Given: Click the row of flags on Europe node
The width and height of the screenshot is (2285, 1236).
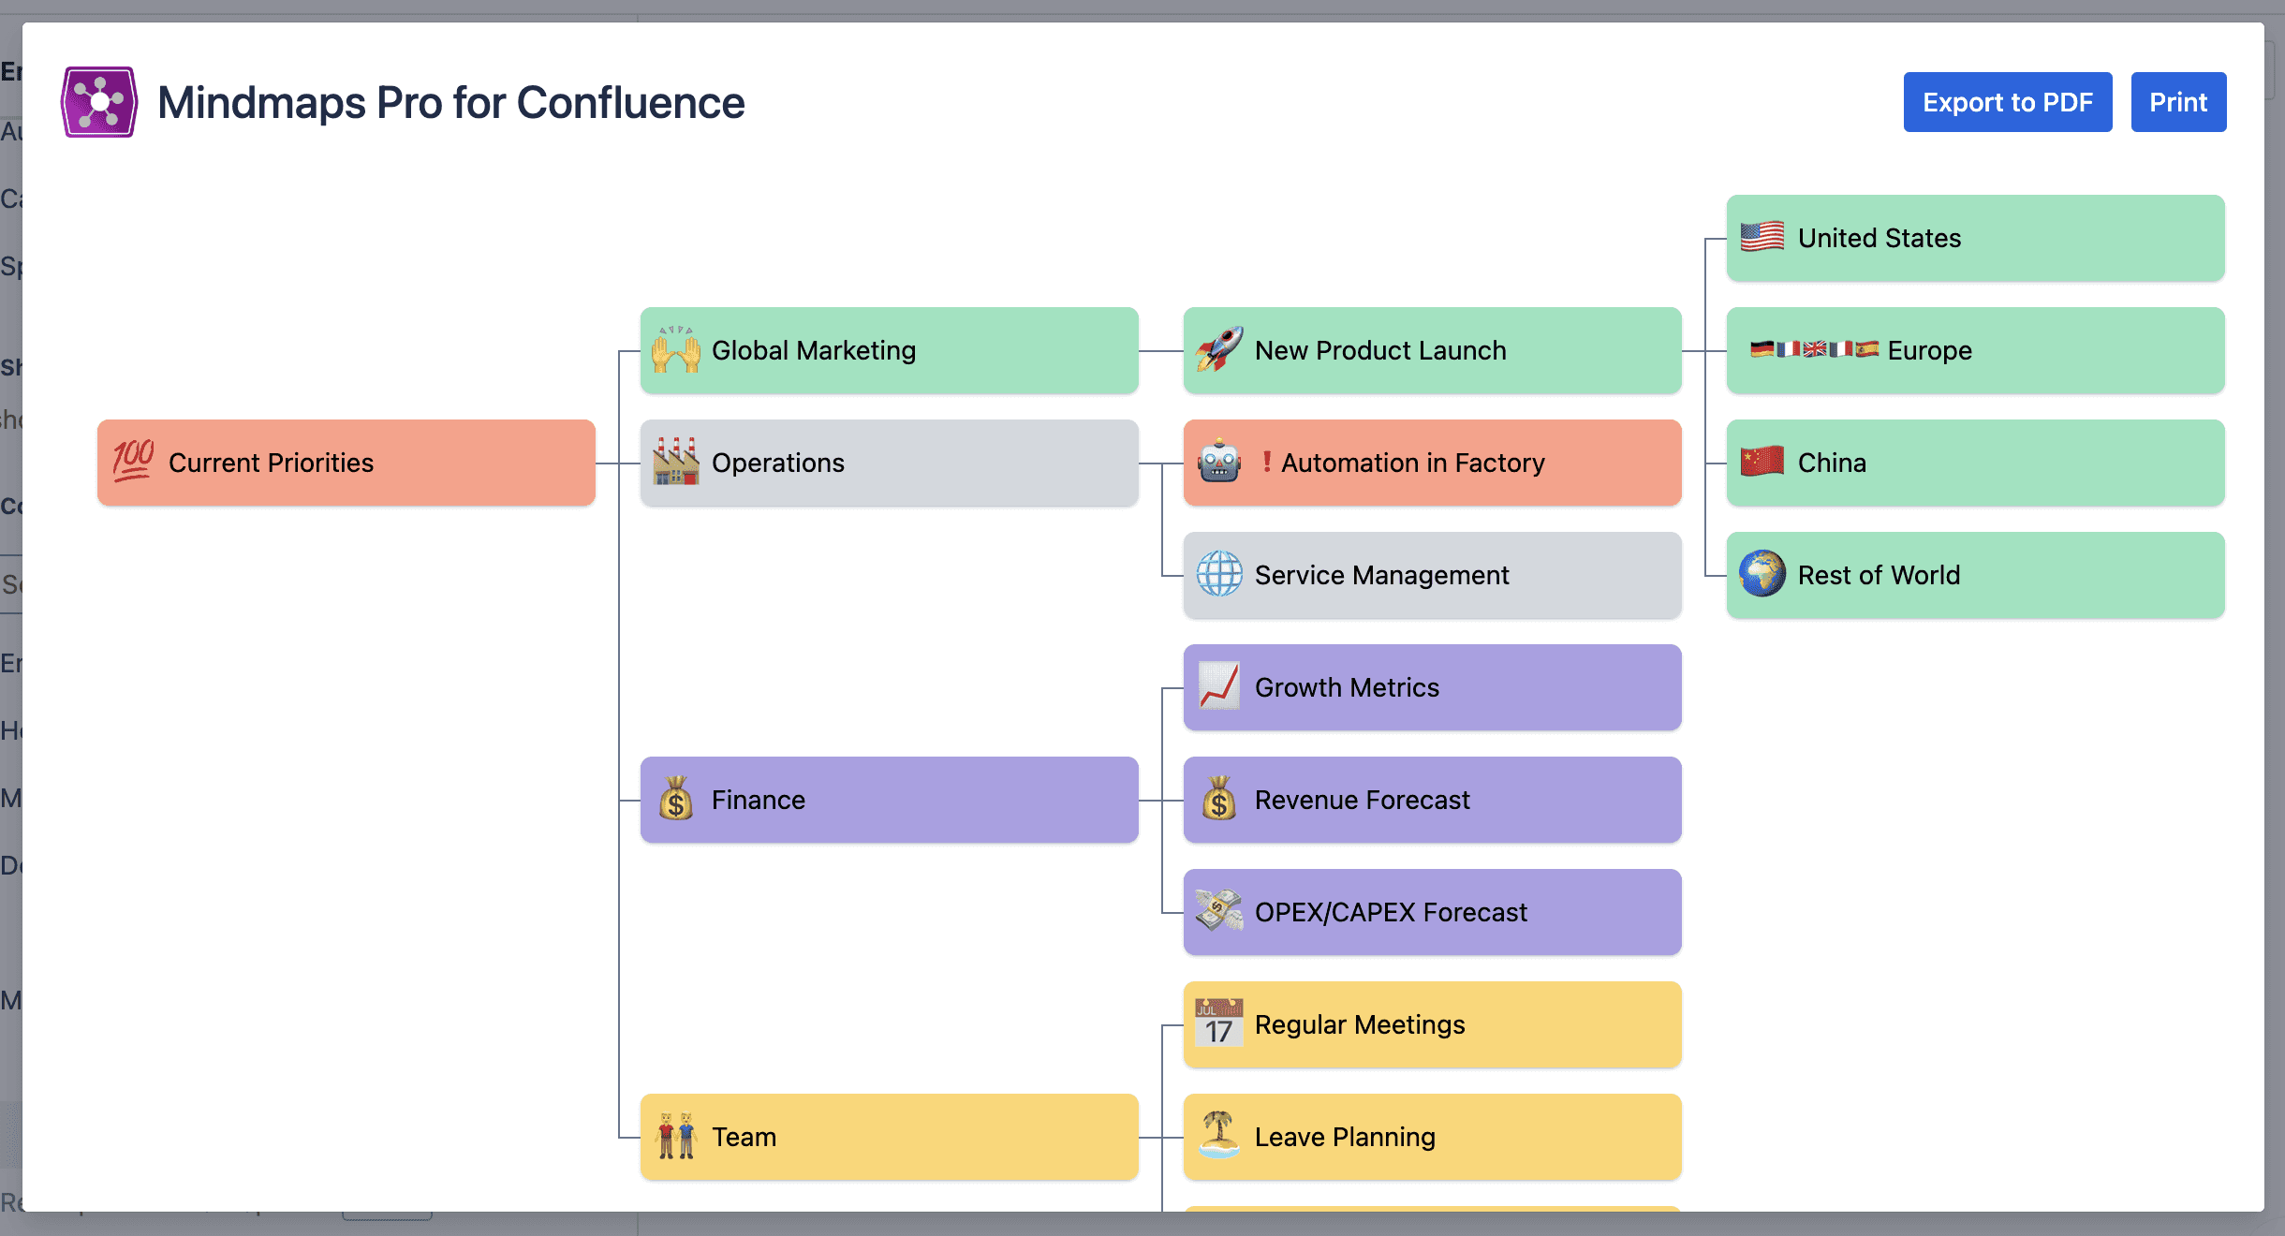Looking at the screenshot, I should tap(1815, 349).
